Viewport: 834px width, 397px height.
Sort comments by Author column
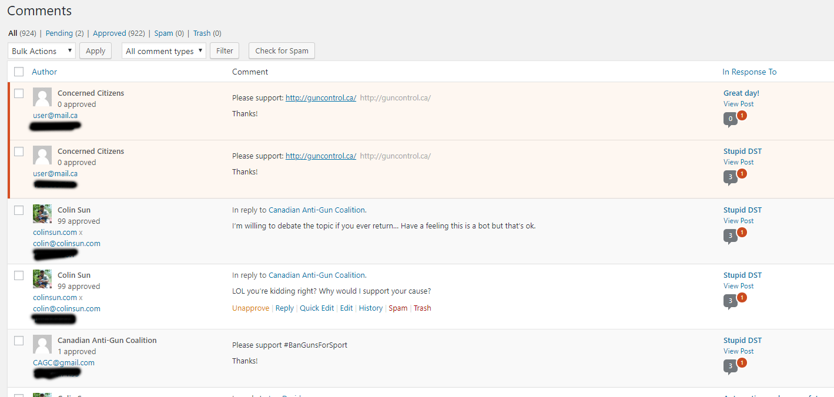tap(44, 72)
